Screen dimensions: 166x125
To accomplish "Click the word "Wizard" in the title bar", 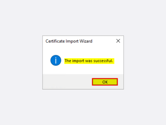I will tap(86, 41).
